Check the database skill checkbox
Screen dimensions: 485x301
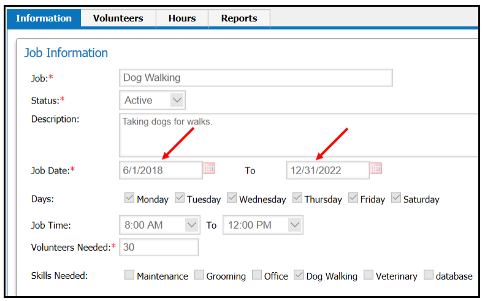[x=429, y=275]
